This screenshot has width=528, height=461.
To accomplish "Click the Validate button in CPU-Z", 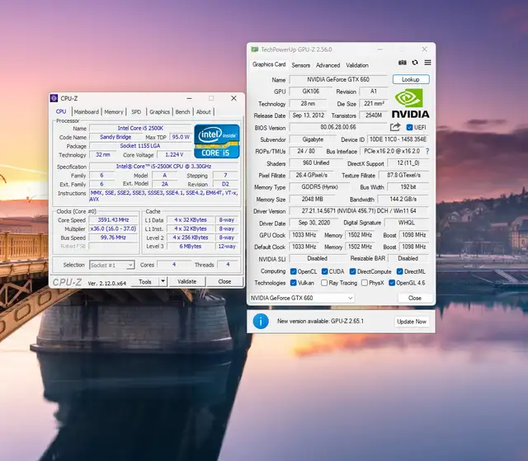I will [x=187, y=281].
